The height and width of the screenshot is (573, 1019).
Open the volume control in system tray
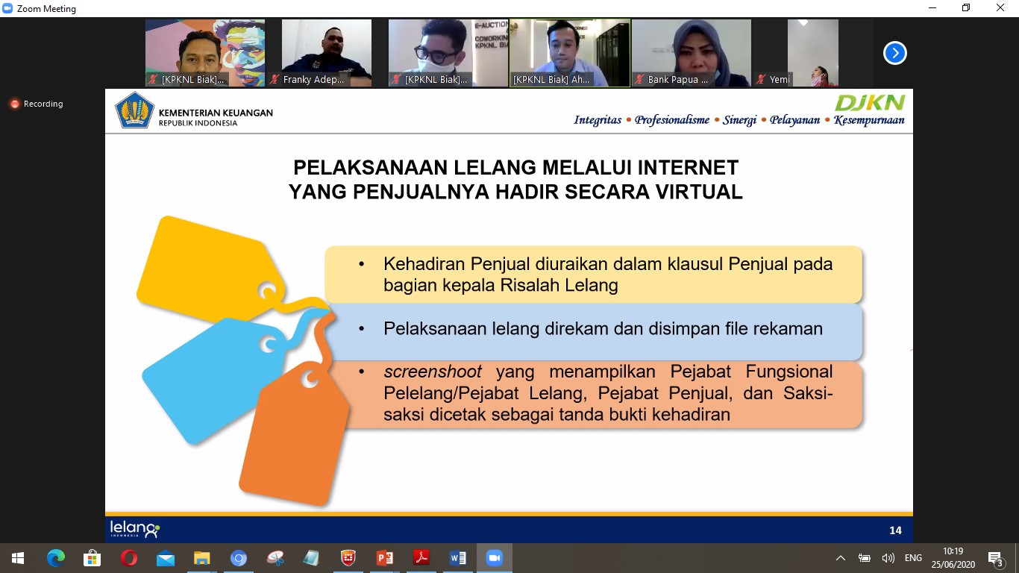coord(888,558)
